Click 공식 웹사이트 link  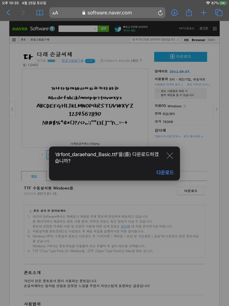tap(193, 136)
